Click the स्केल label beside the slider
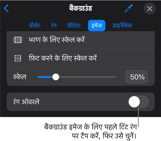161x141 pixels. click(20, 77)
